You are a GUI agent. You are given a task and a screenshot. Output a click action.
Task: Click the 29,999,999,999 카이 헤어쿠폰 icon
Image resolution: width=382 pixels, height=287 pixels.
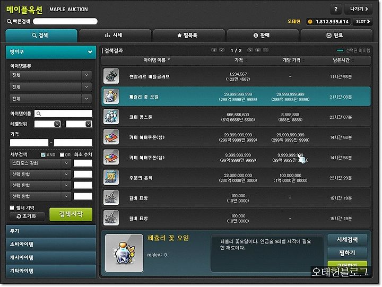click(x=111, y=137)
